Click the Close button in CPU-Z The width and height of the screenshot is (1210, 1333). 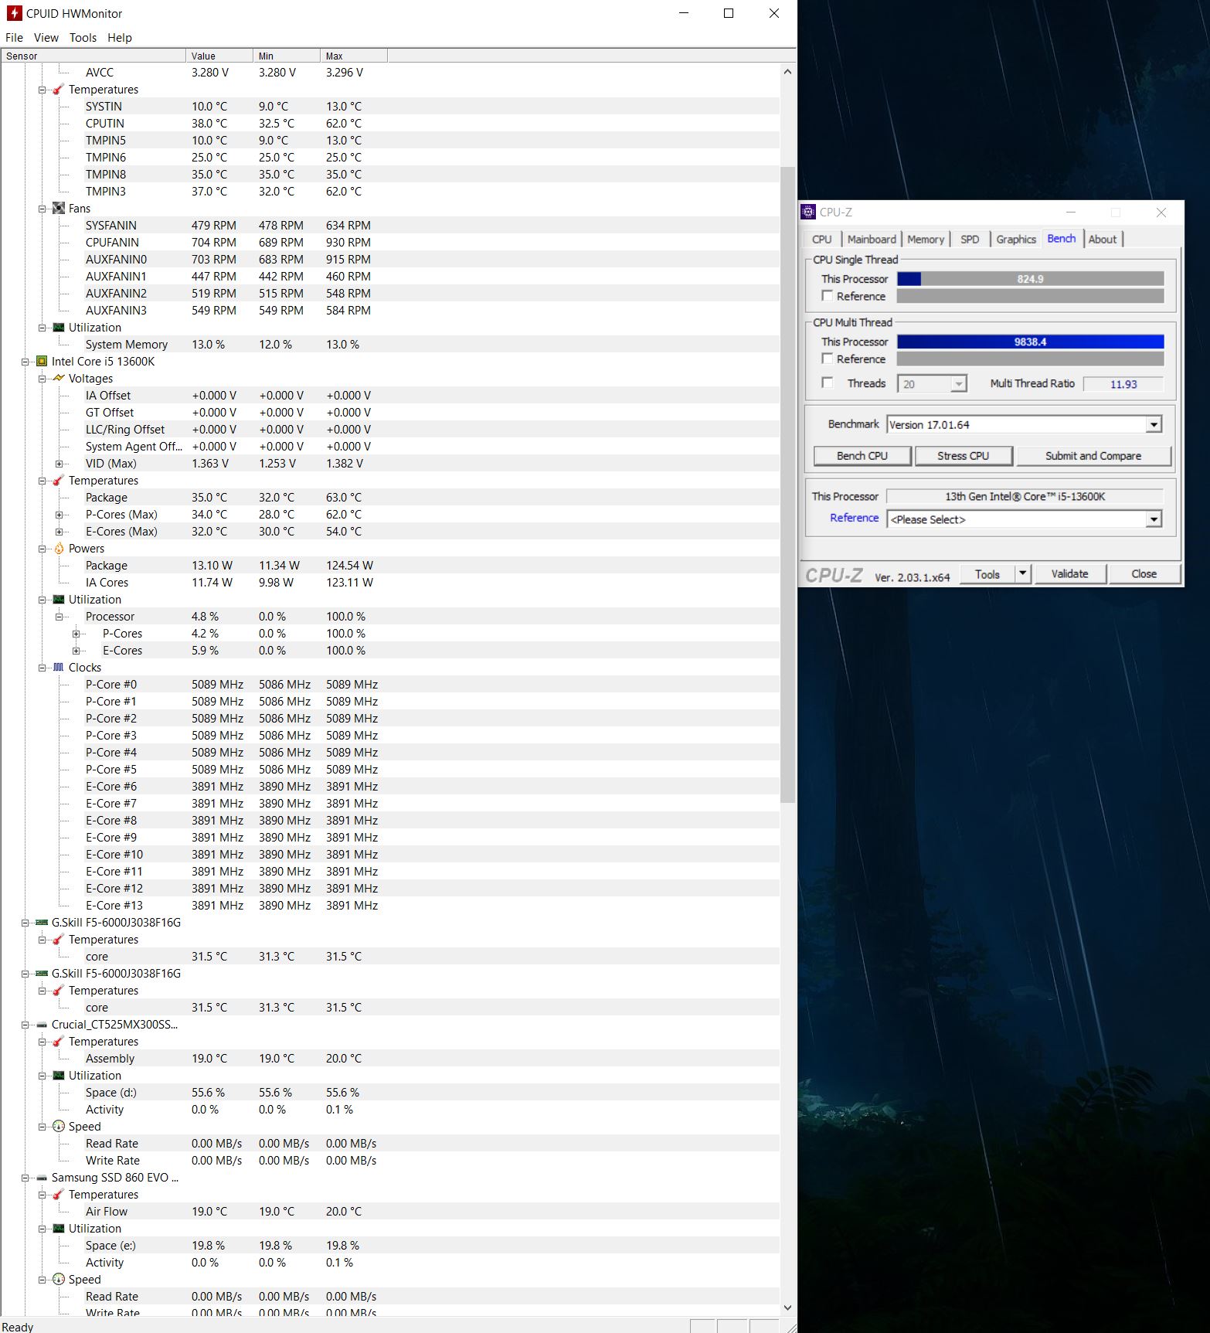1144,573
